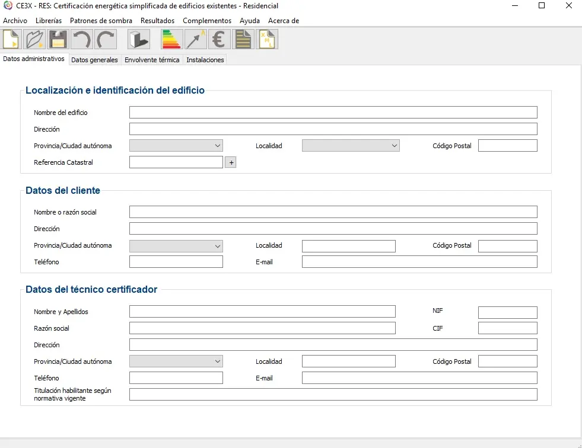Save the project via the floppy disk icon
Viewport: 582px width, 448px height.
tap(58, 39)
